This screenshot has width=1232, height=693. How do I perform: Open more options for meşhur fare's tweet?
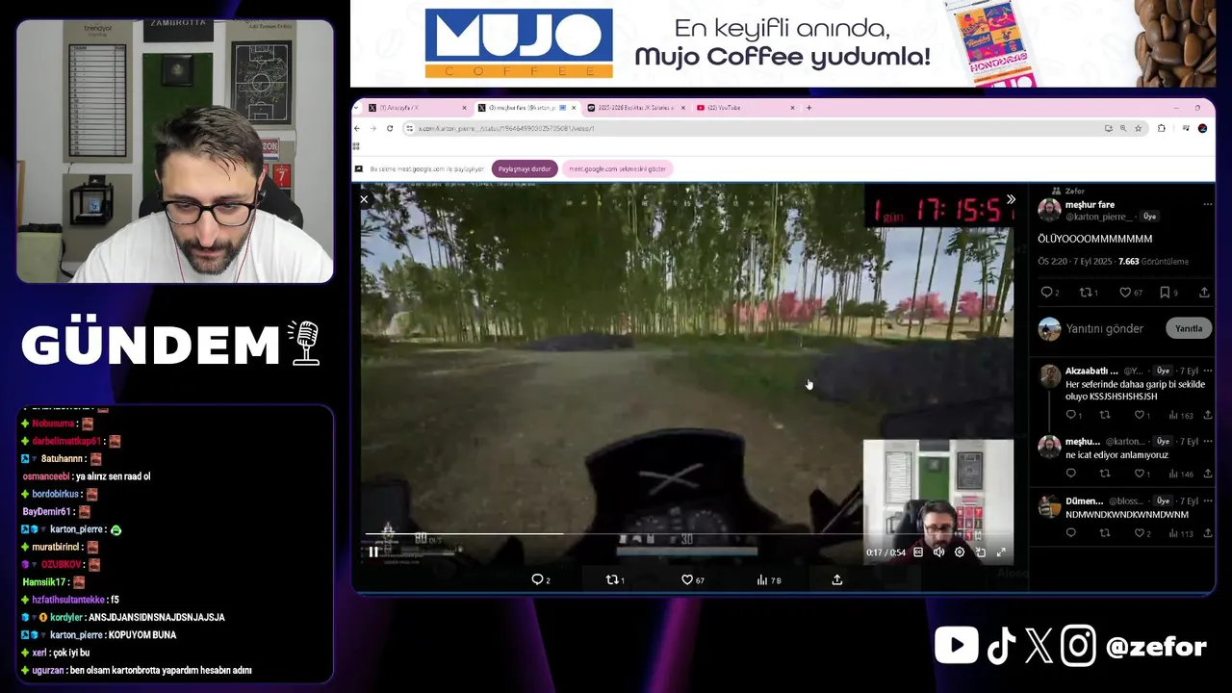(1207, 205)
